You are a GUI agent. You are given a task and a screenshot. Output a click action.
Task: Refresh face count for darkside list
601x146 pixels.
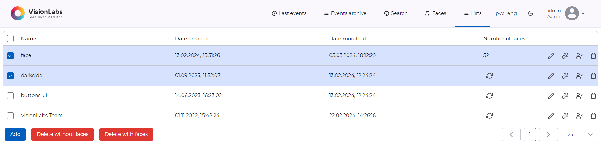(x=489, y=76)
